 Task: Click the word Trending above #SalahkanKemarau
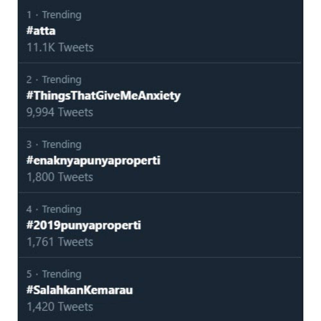tap(62, 274)
